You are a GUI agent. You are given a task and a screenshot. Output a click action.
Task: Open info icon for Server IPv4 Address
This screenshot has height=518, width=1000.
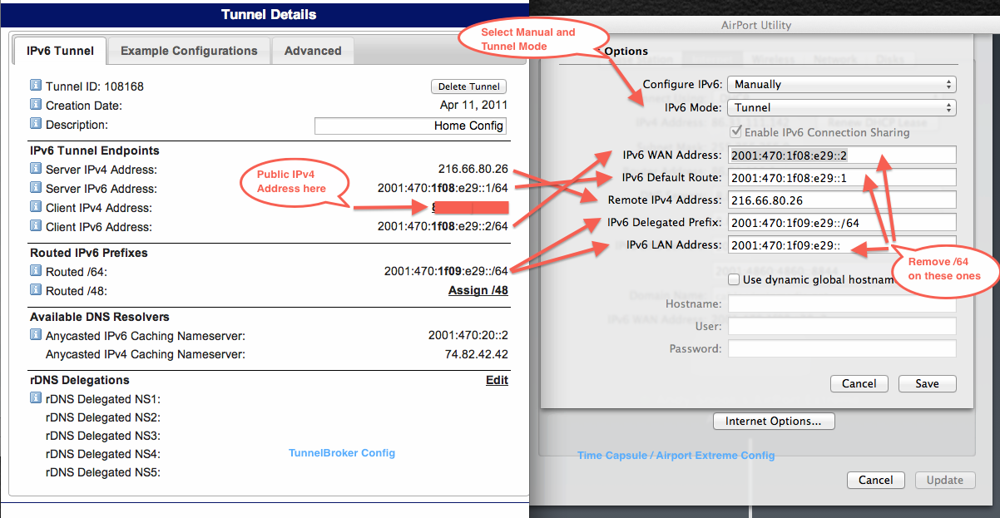click(x=36, y=169)
